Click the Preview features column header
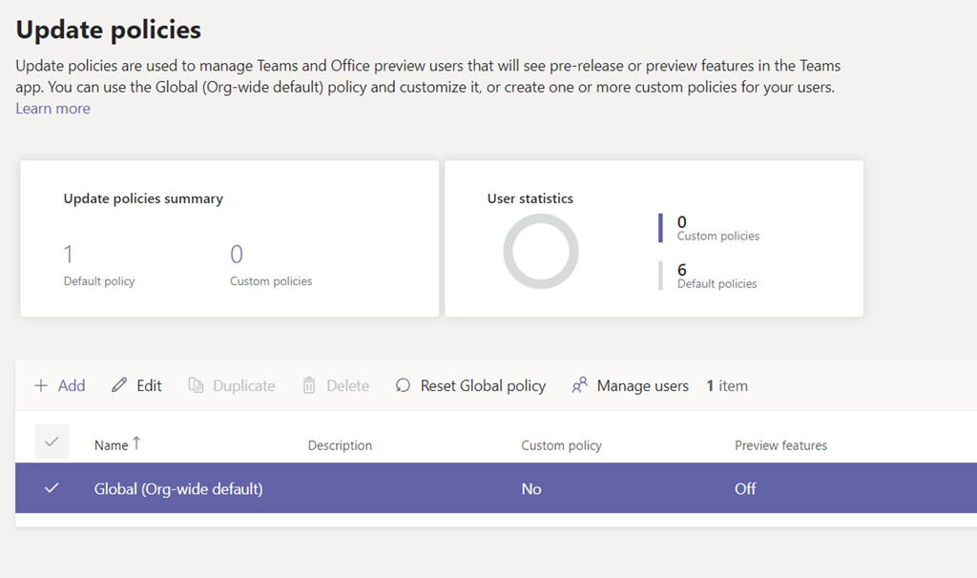The width and height of the screenshot is (977, 578). (x=780, y=445)
